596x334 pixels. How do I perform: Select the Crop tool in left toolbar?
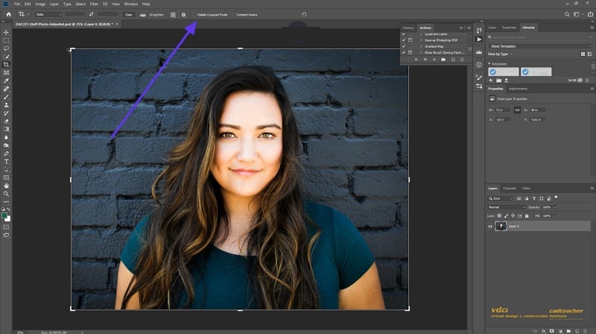pyautogui.click(x=6, y=65)
